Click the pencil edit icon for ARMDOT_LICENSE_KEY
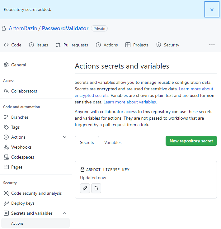This screenshot has height=229, width=221. tap(85, 188)
